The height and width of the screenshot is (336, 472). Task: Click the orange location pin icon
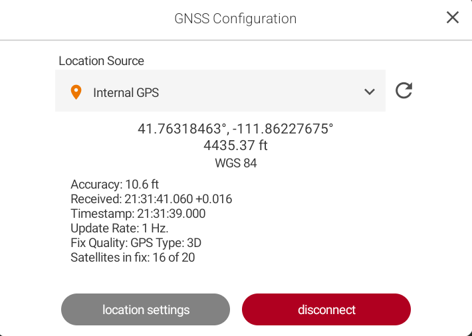[x=76, y=92]
